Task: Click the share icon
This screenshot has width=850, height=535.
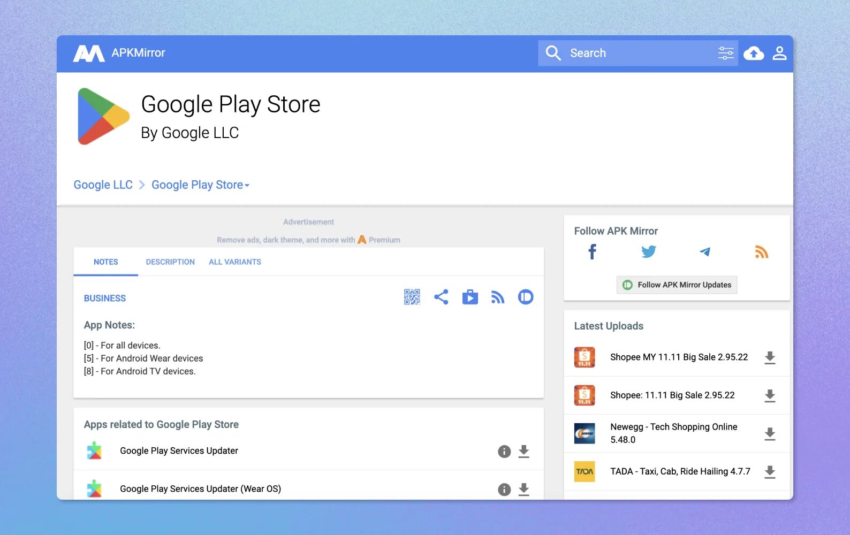Action: pos(441,297)
